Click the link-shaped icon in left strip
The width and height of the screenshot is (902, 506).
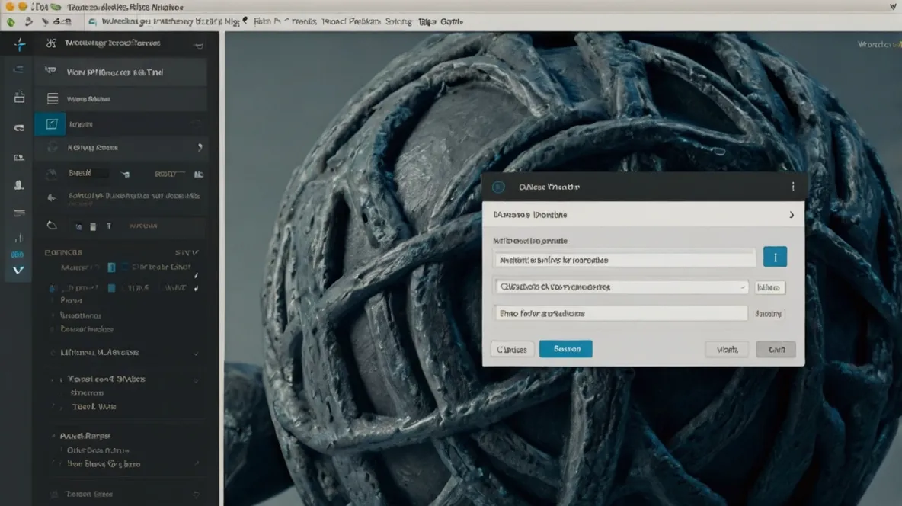click(x=19, y=128)
